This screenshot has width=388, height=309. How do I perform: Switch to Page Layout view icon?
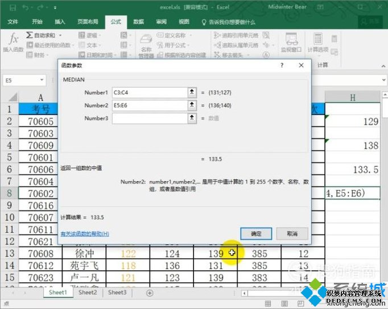(284, 303)
